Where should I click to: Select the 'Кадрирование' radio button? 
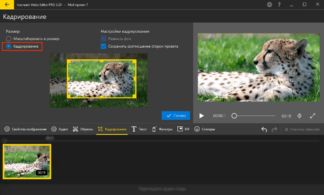point(9,47)
